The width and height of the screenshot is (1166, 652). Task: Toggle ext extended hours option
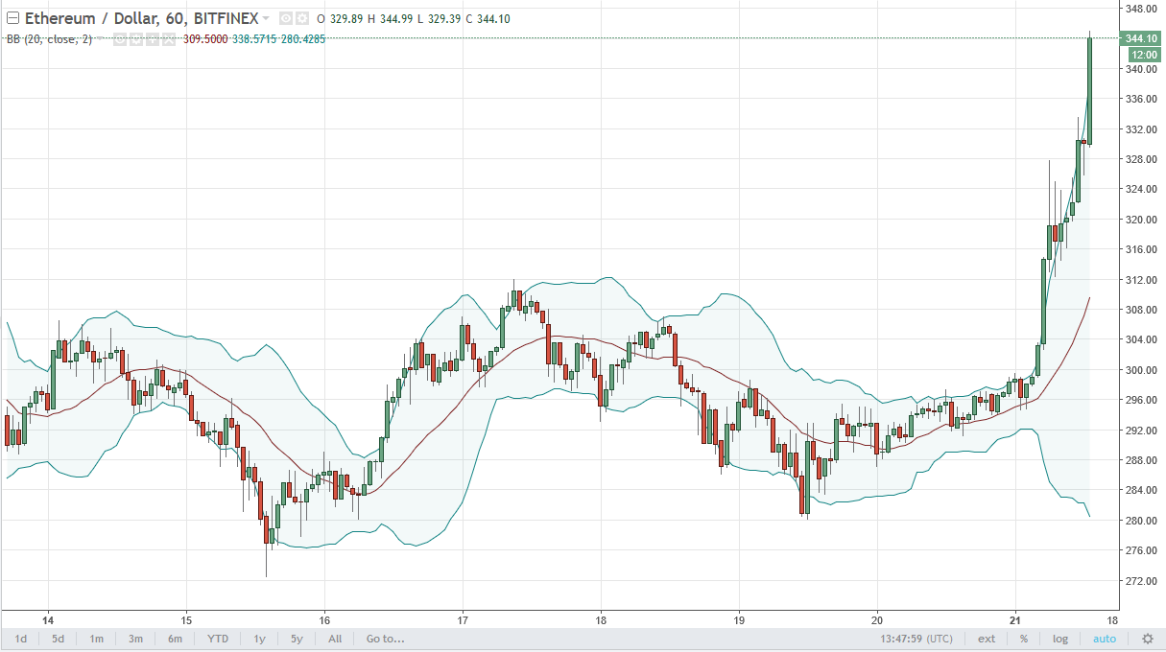pos(987,639)
